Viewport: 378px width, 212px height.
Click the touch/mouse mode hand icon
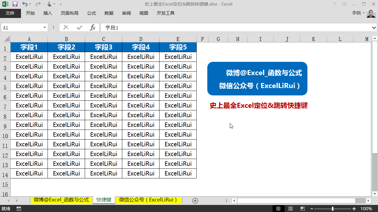[49, 4]
